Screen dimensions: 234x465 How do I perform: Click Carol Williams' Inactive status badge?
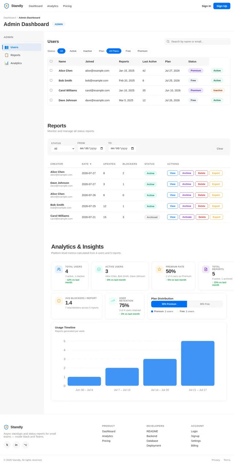point(218,90)
